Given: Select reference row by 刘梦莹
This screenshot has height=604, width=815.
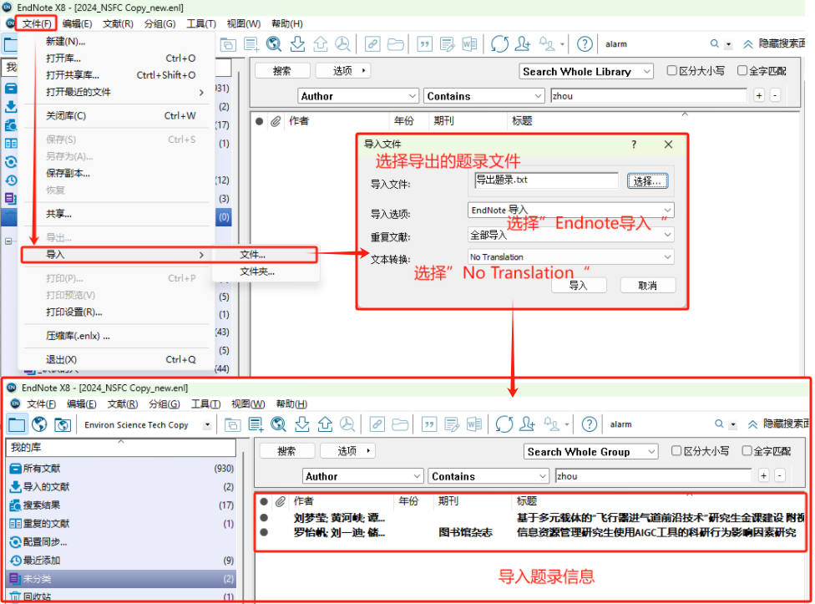Looking at the screenshot, I should click(531, 518).
